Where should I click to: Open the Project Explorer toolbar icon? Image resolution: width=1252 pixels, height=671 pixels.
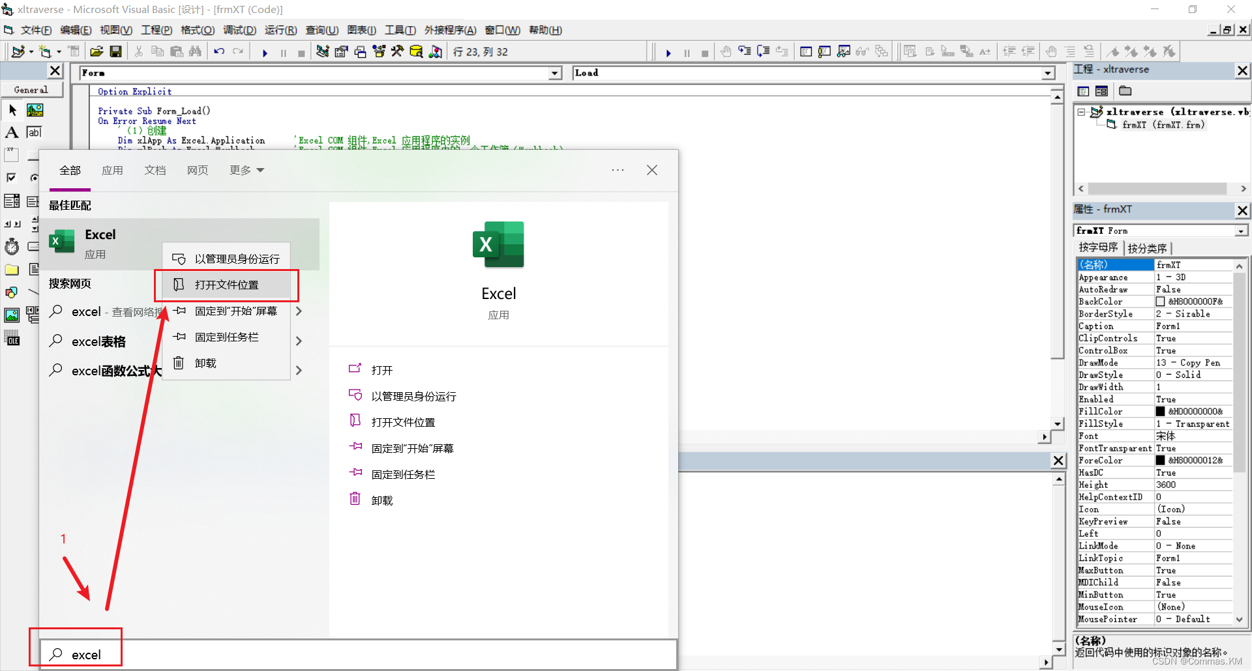pos(322,51)
